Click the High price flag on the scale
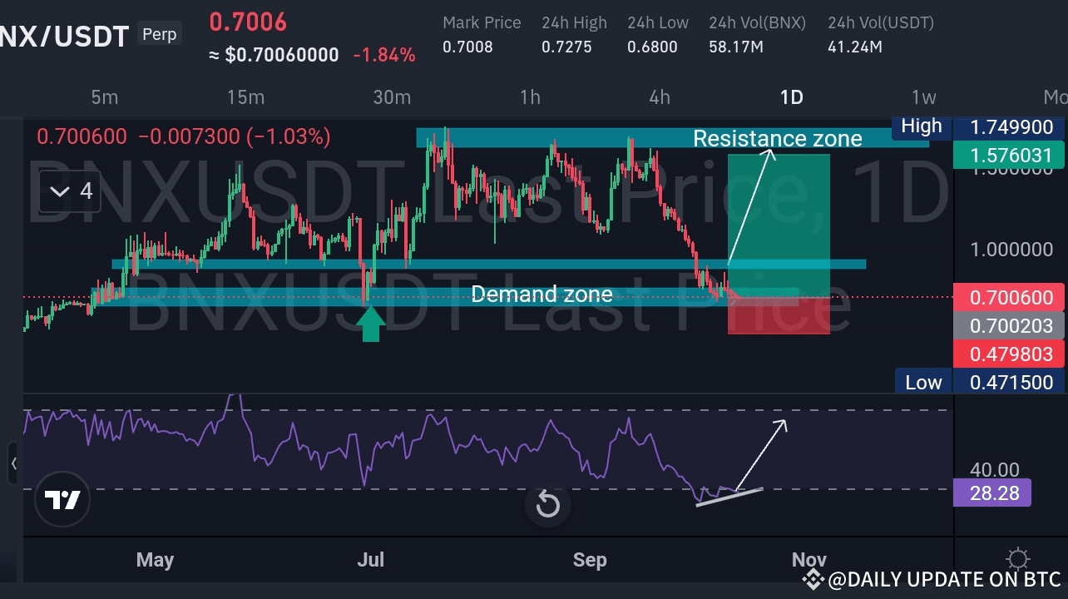The image size is (1068, 599). [x=920, y=126]
